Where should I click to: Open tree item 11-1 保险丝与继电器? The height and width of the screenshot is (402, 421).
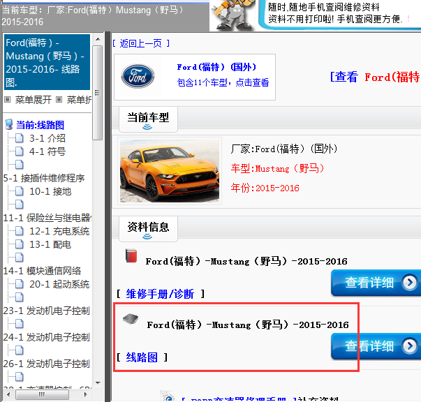point(47,218)
